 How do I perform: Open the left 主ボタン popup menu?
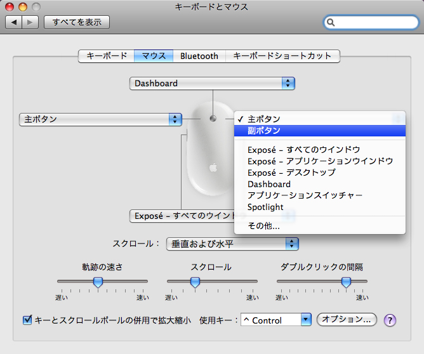100,119
